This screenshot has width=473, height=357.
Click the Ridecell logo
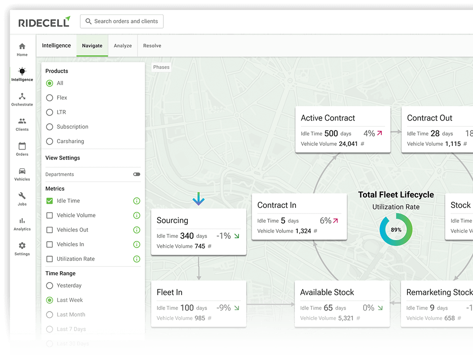[44, 22]
